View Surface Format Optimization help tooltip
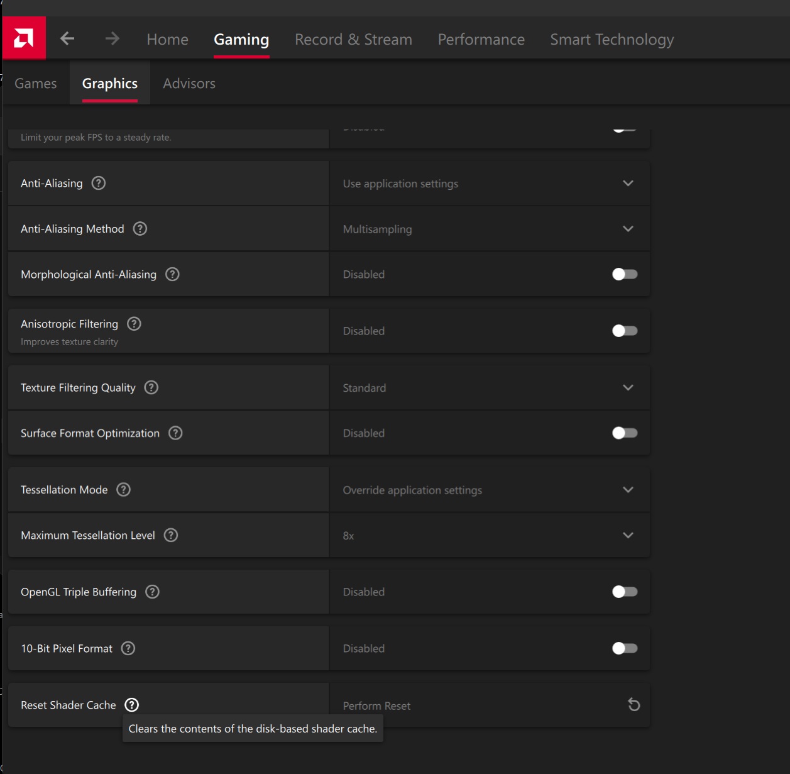This screenshot has width=790, height=774. pos(175,433)
